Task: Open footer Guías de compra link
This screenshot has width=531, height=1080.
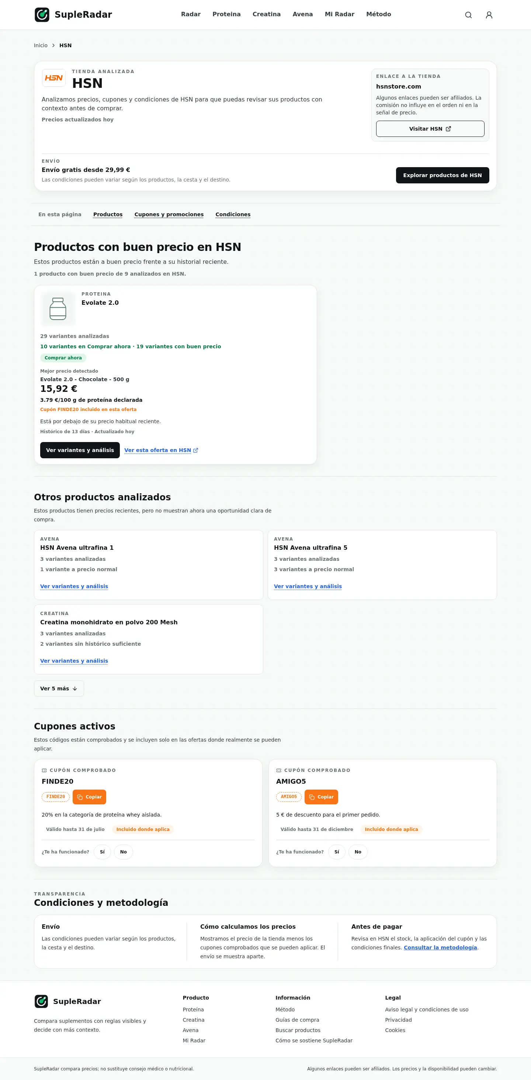Action: [x=297, y=1020]
